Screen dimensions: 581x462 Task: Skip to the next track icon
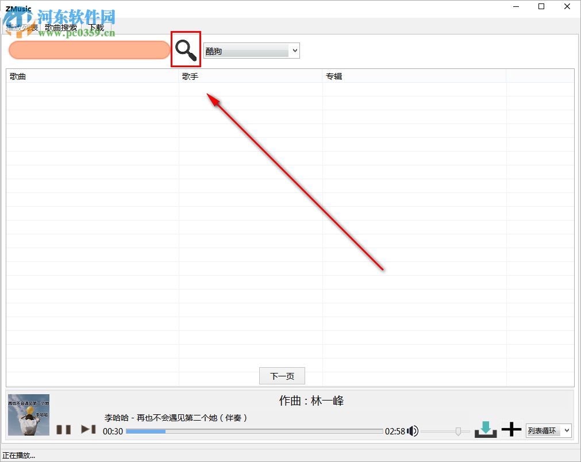[x=87, y=429]
